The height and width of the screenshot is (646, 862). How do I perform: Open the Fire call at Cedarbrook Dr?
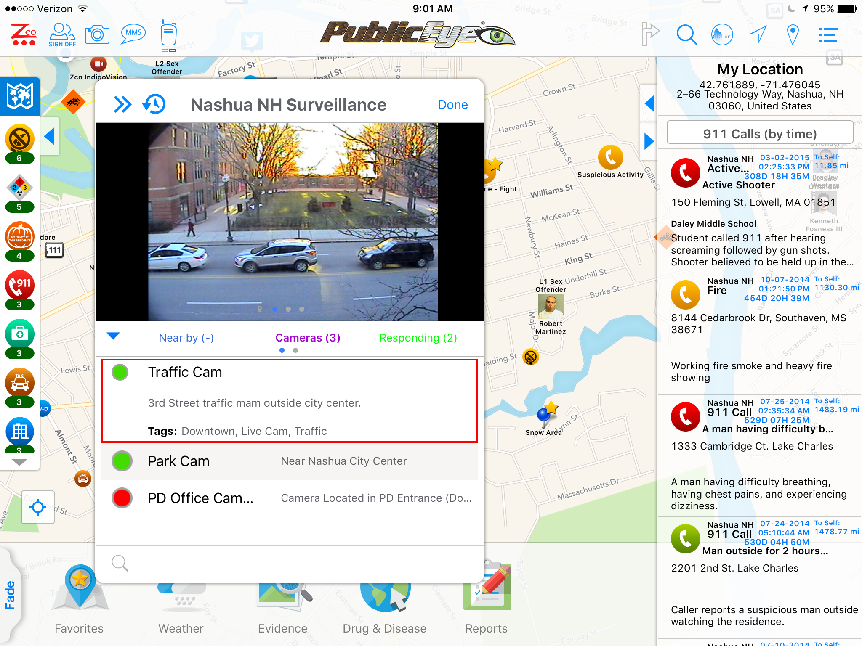click(x=760, y=333)
